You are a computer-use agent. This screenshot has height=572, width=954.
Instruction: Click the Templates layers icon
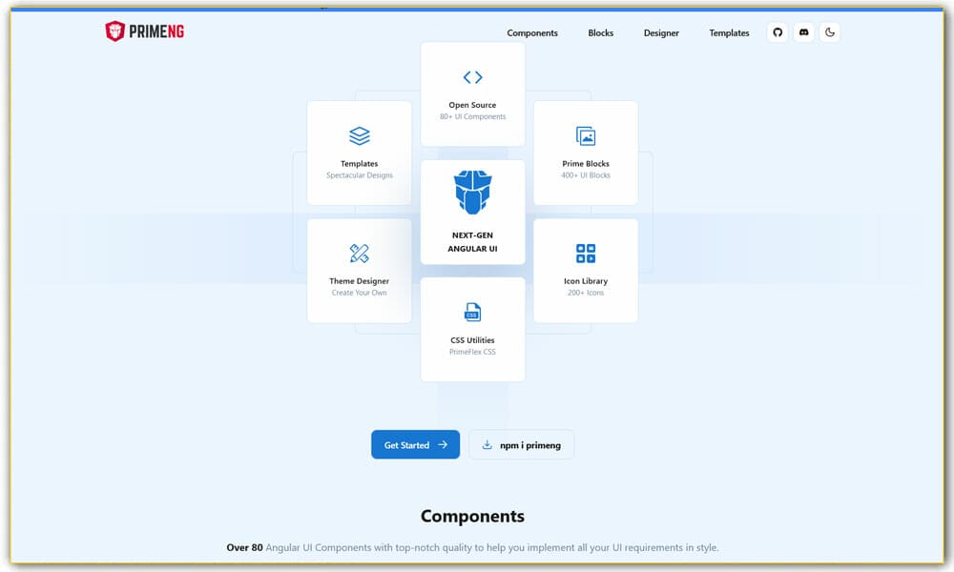click(x=359, y=136)
